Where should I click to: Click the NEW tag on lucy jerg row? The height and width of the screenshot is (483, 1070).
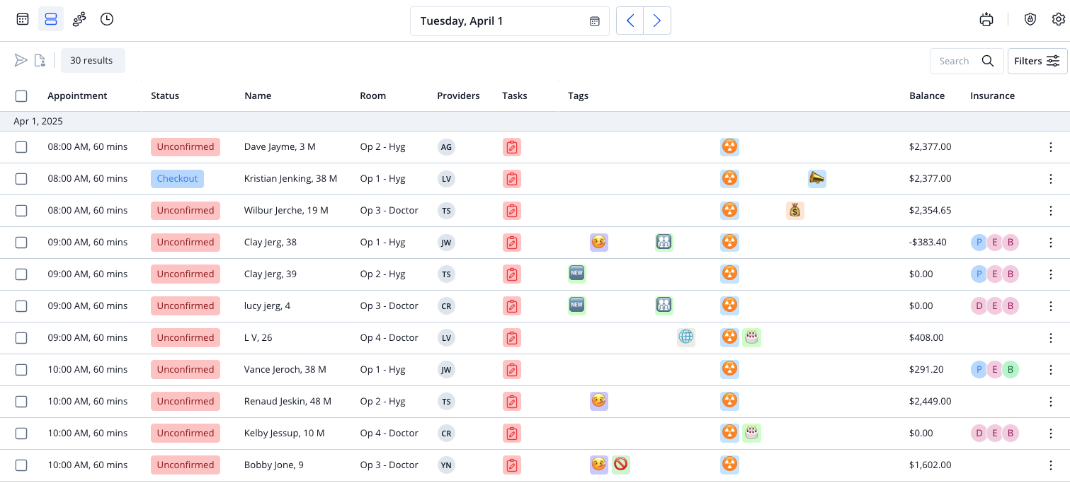click(577, 305)
